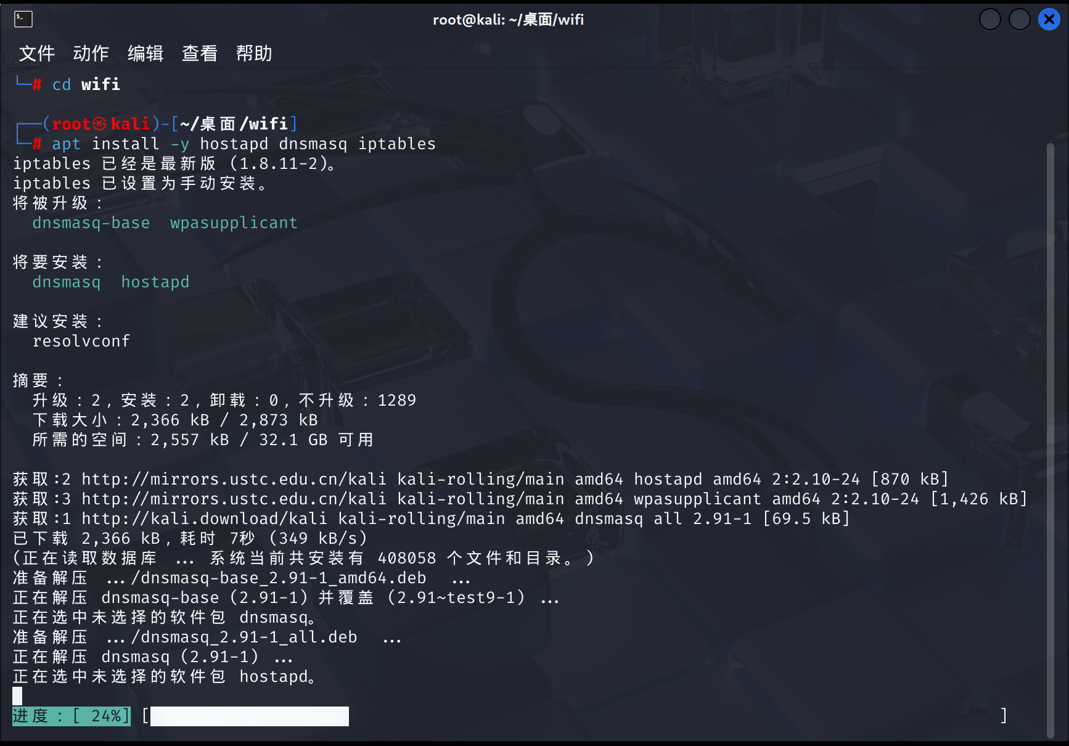Open the 查看 menu

[x=200, y=54]
